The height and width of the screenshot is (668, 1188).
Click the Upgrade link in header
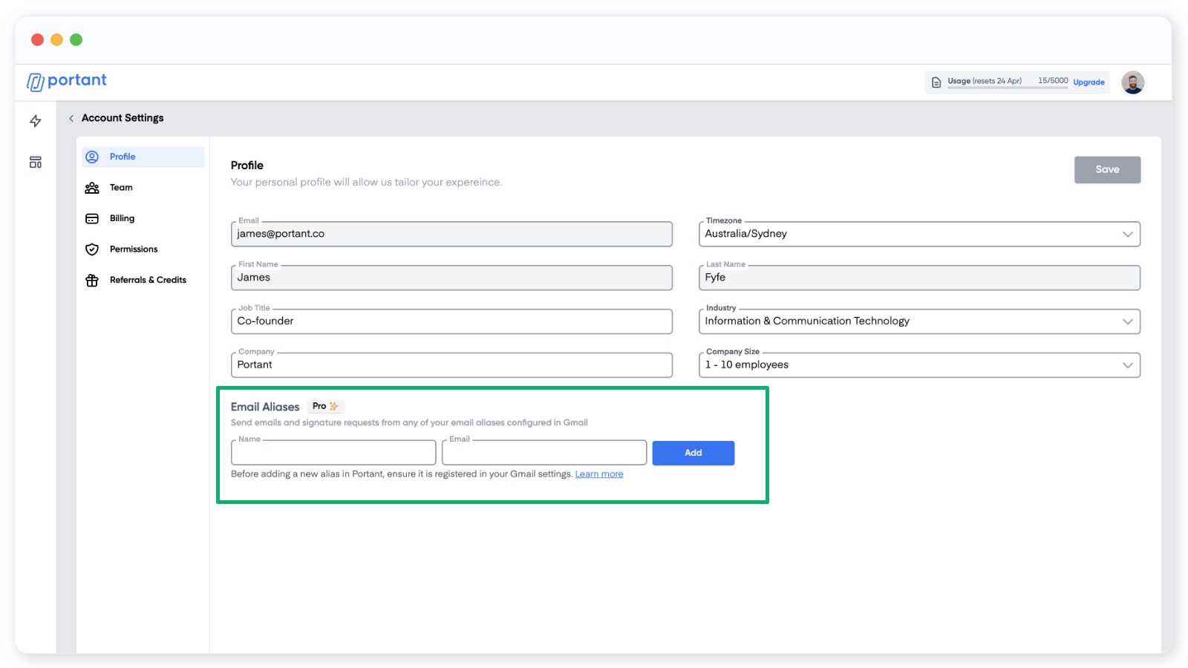[1089, 82]
